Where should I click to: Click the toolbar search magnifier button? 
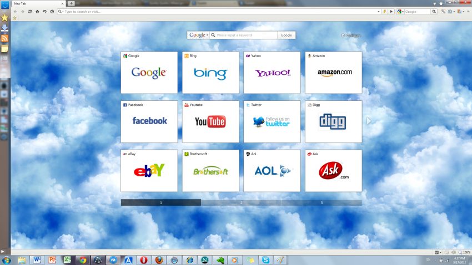pyautogui.click(x=434, y=12)
